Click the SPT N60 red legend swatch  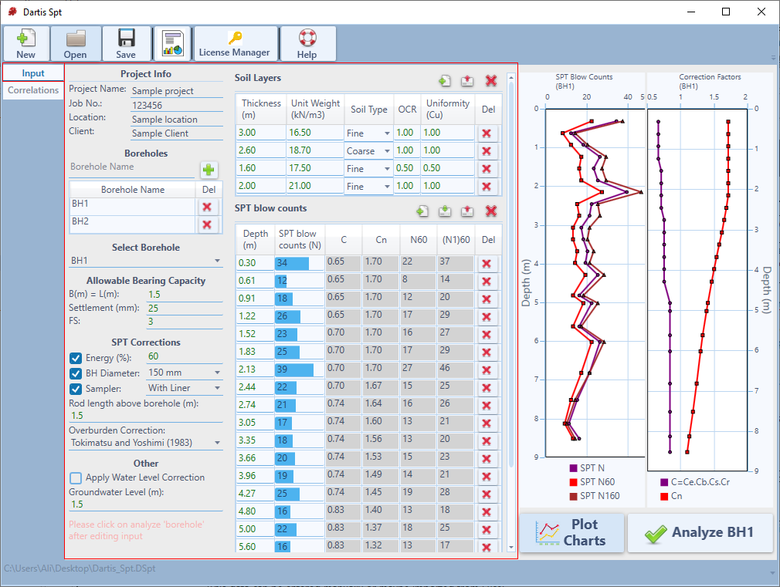(574, 482)
